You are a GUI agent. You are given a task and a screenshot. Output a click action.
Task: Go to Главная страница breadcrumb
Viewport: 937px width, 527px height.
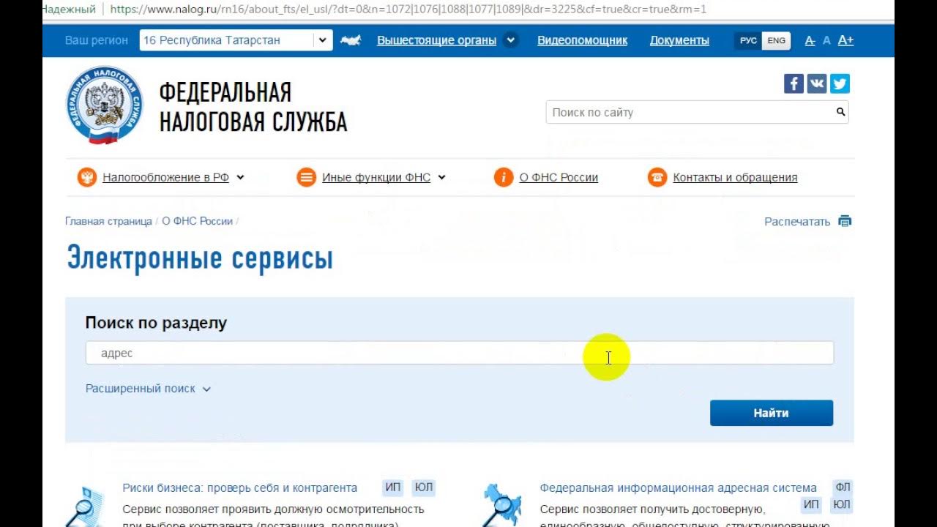tap(108, 221)
